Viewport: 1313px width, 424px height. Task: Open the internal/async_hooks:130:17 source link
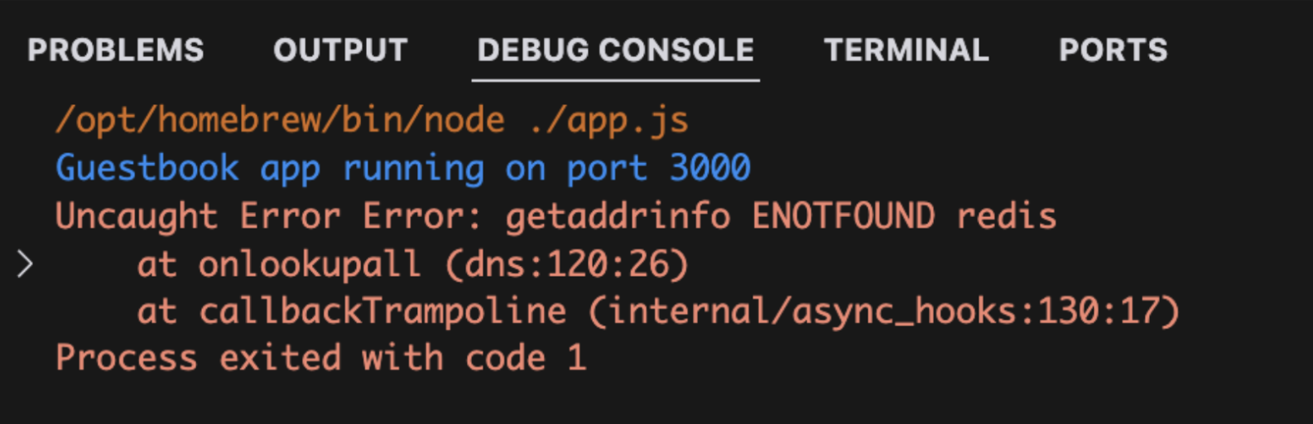click(x=883, y=312)
